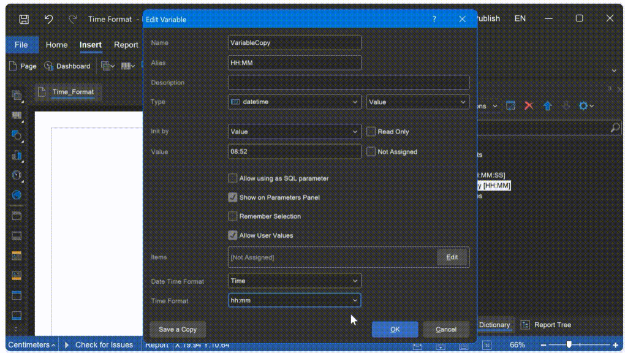The image size is (625, 353).
Task: Click the blue Move Up arrow
Action: (x=547, y=106)
